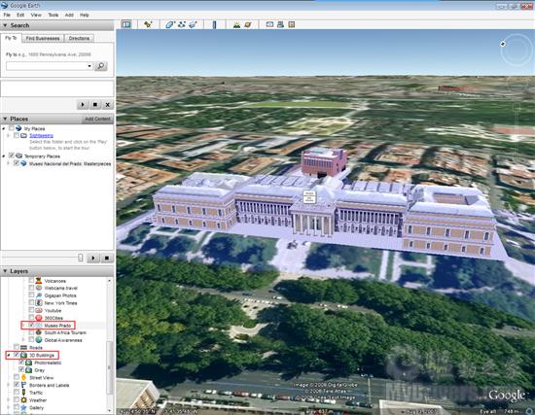Image resolution: width=535 pixels, height=415 pixels.
Task: Open the View menu
Action: [x=36, y=15]
